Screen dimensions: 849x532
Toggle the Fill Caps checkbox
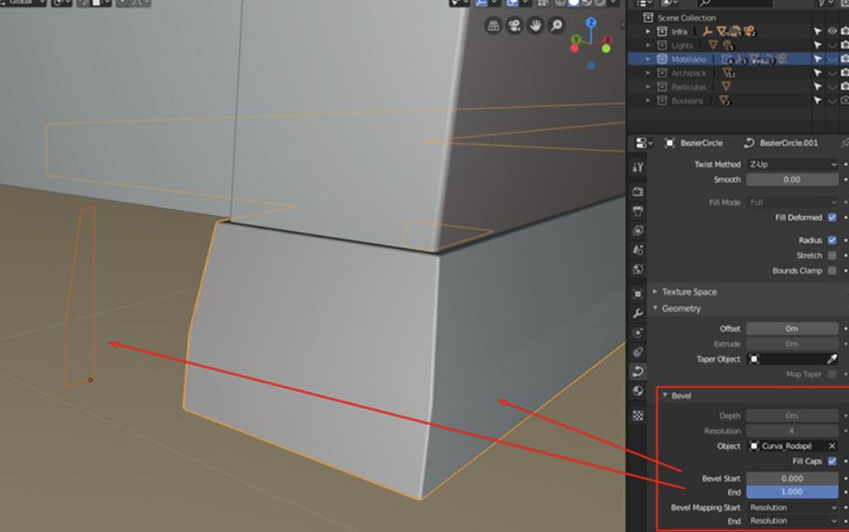tap(832, 462)
